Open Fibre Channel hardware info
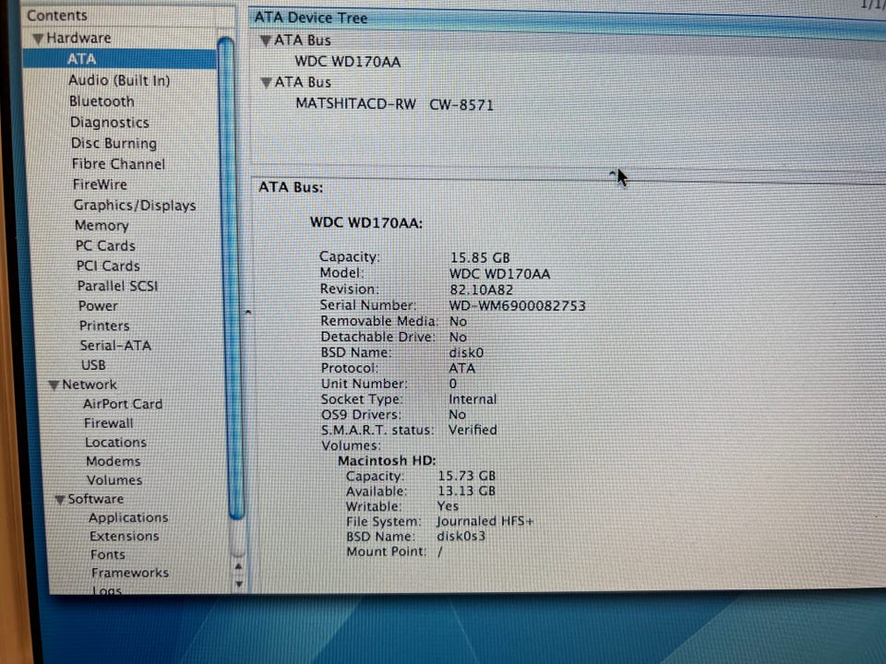The image size is (886, 664). pyautogui.click(x=118, y=164)
